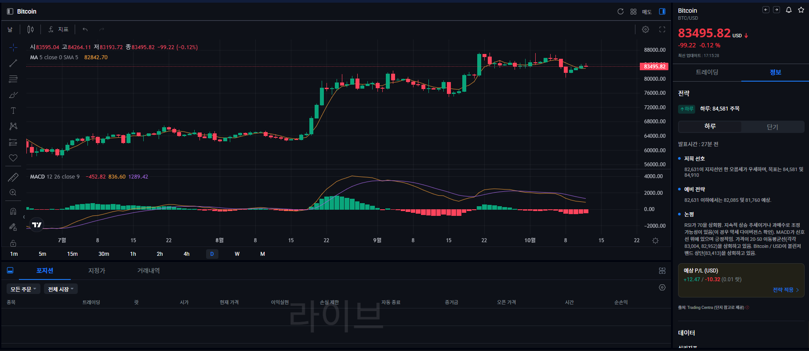
Task: Select the 단기 strategy period
Action: click(x=773, y=127)
